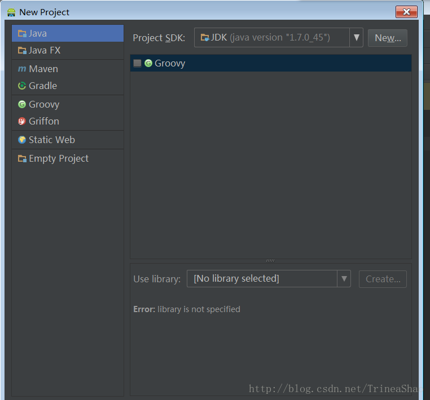The width and height of the screenshot is (430, 400).
Task: Open the Use library dropdown arrow
Action: (344, 279)
